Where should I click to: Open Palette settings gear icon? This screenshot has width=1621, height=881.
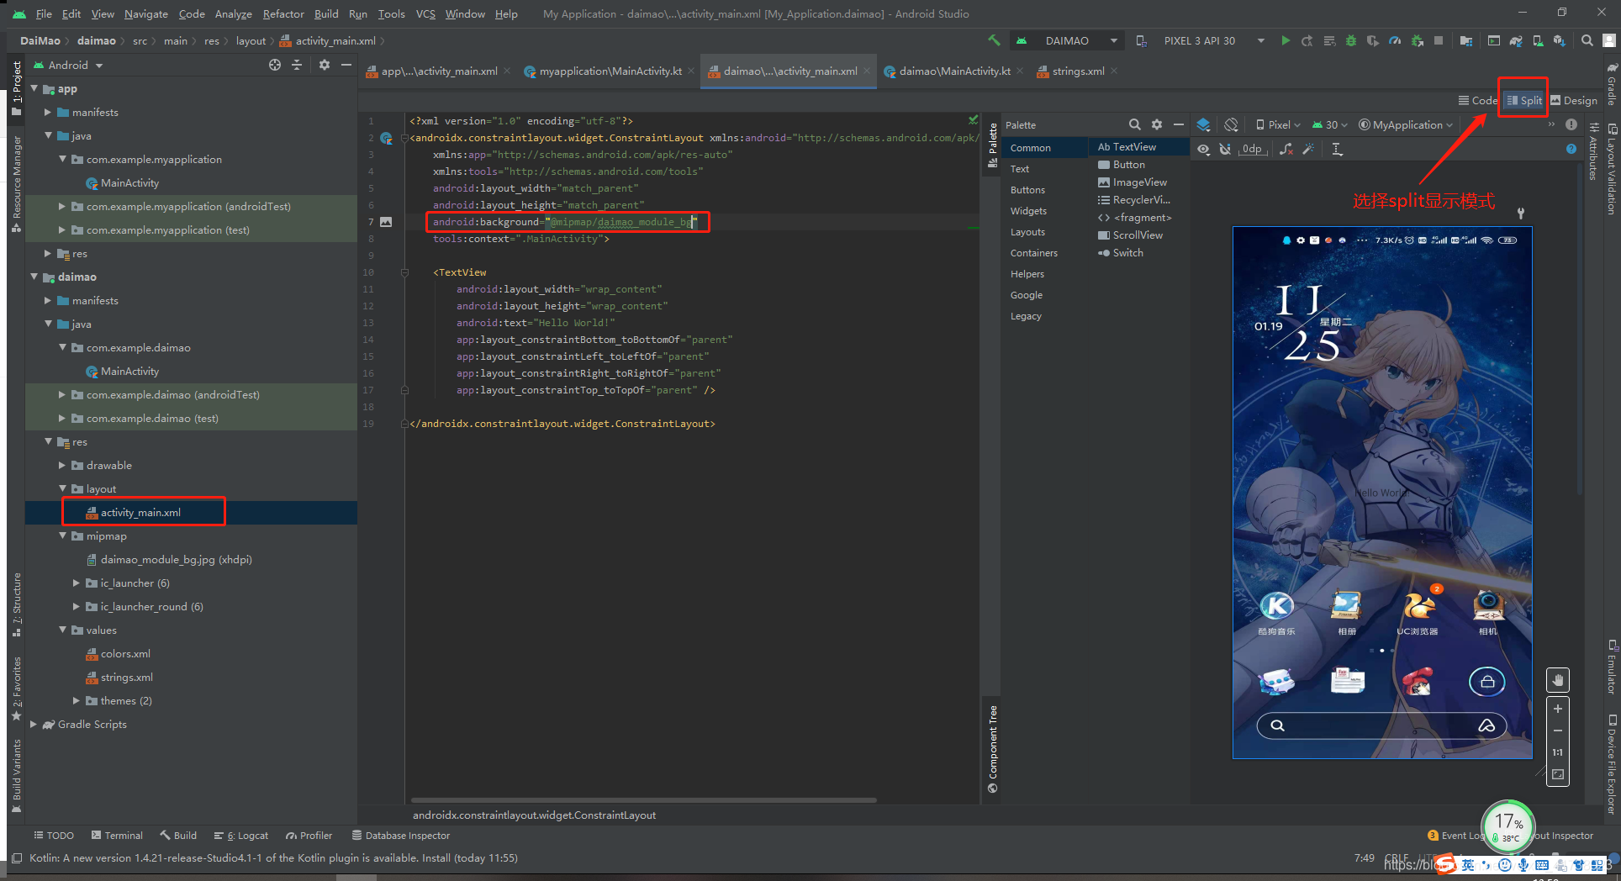click(x=1157, y=124)
